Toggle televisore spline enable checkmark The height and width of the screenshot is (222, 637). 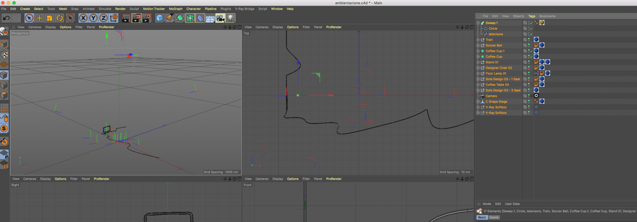[531, 34]
